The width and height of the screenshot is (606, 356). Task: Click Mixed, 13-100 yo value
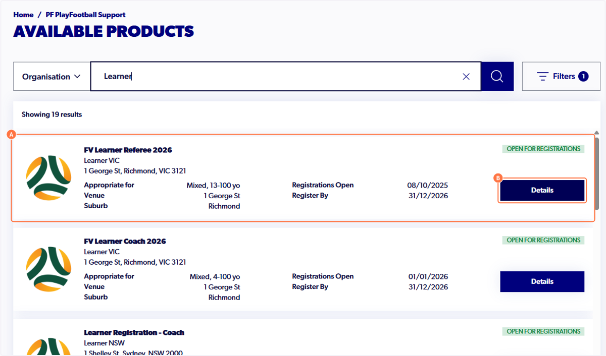click(213, 185)
